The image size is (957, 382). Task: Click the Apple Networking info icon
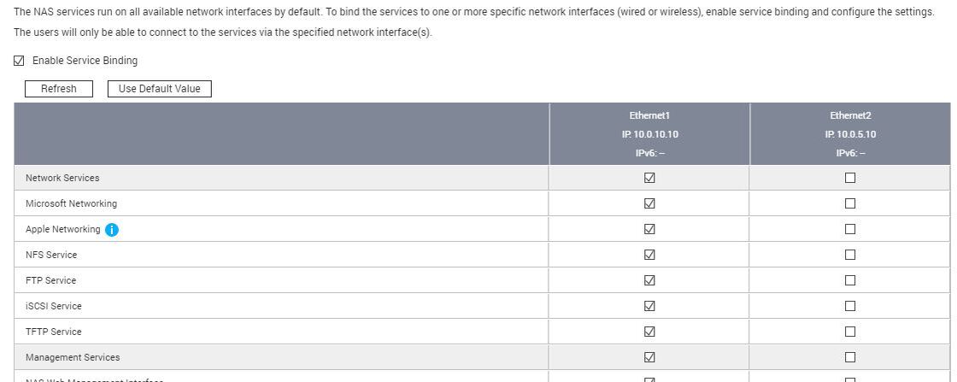(x=111, y=230)
